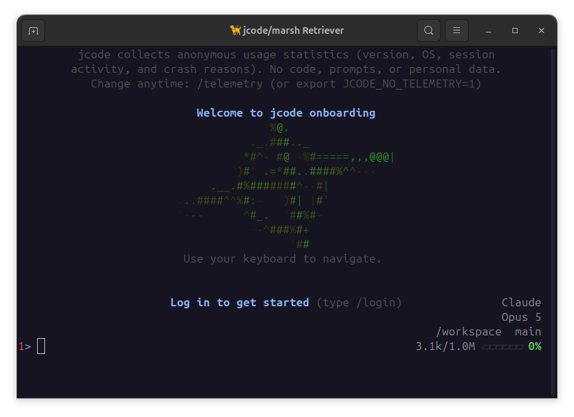Click the (type /login) hint
The image size is (574, 417).
[359, 303]
